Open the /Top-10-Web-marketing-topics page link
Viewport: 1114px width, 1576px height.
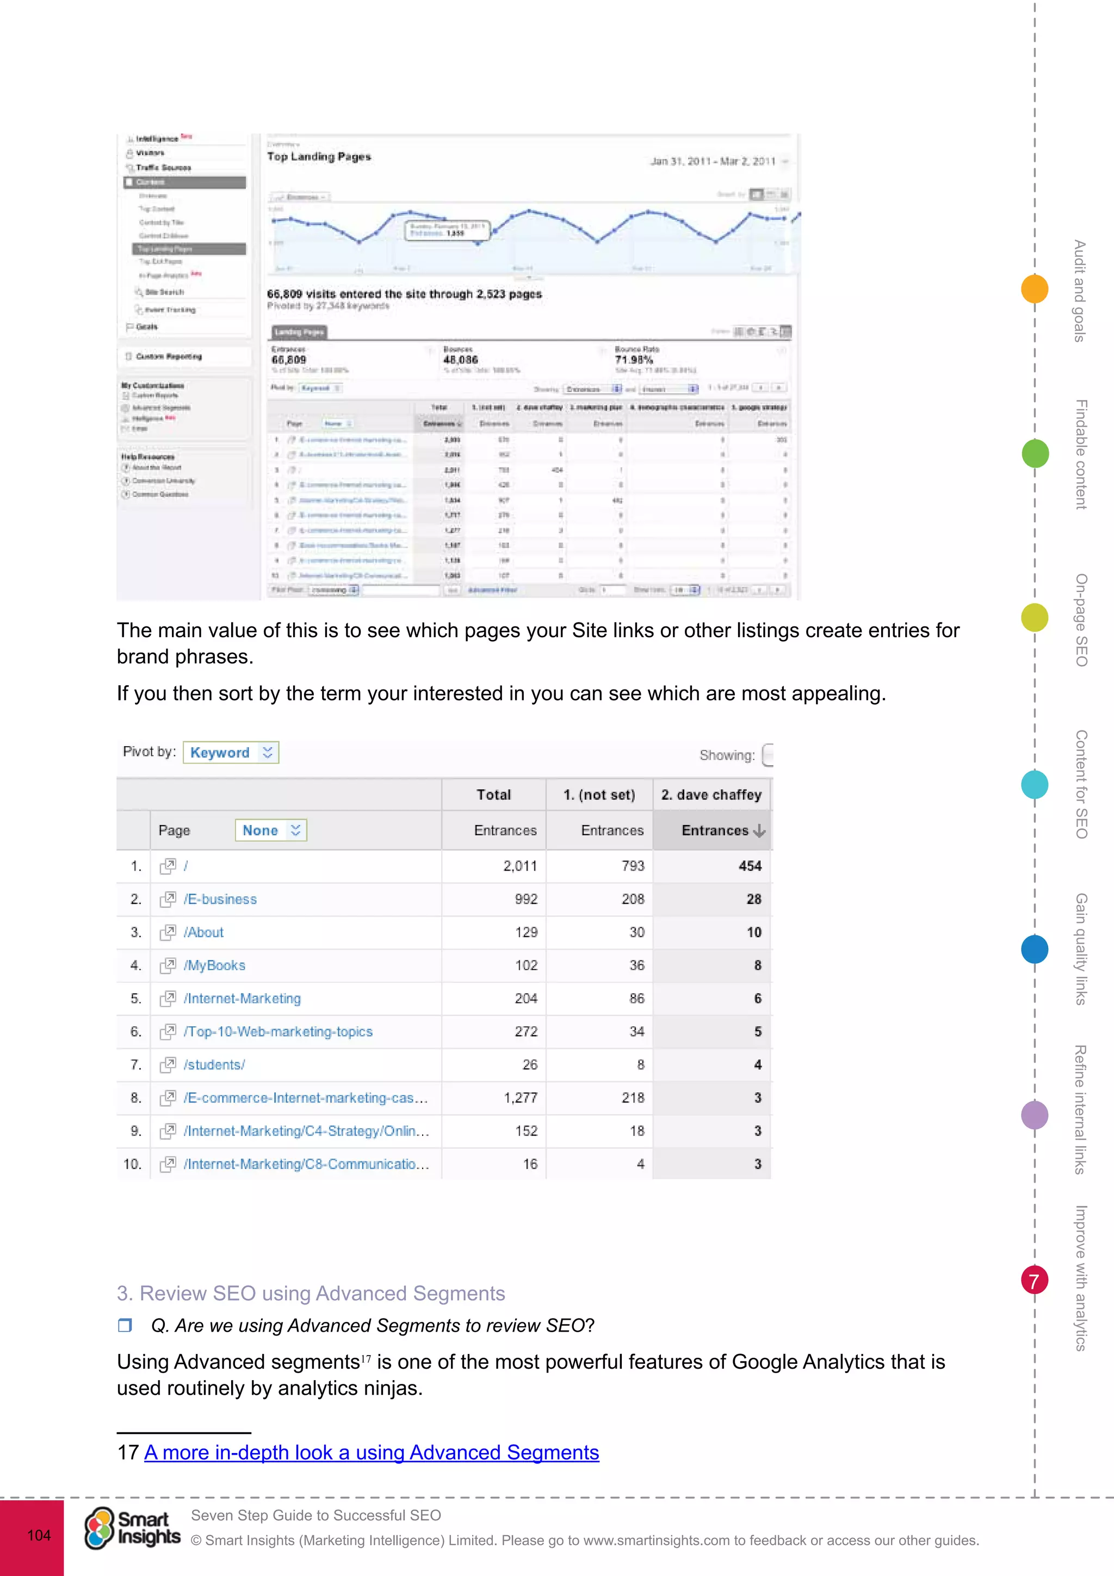[278, 1032]
